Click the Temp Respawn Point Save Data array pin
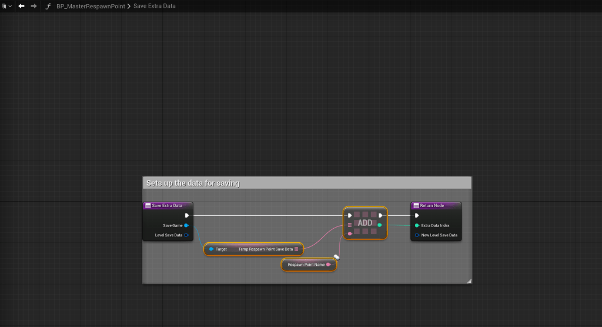Screen dimensions: 602x327 click(296, 249)
